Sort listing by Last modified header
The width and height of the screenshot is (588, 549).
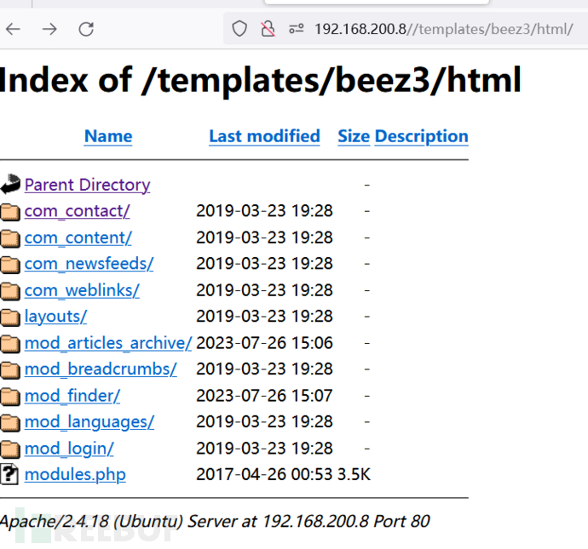pyautogui.click(x=264, y=136)
